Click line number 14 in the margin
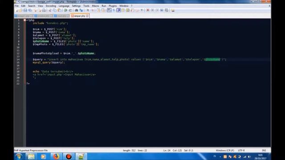 click(18, 60)
